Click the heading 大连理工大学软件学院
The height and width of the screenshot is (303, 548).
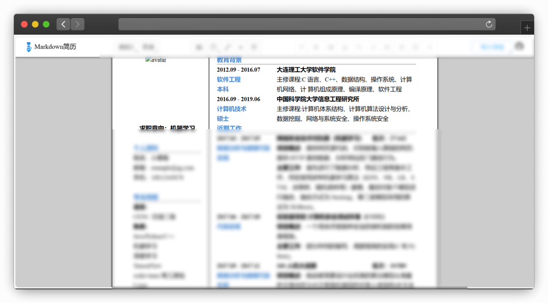coord(306,70)
